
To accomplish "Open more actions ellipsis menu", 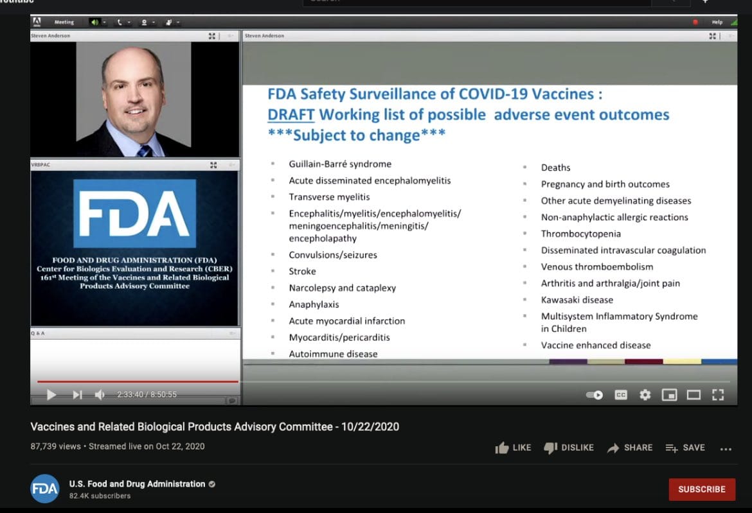I will (x=726, y=449).
